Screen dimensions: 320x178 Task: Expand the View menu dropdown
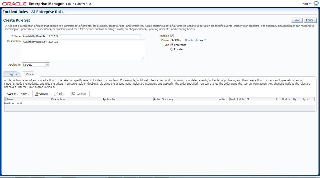(25, 94)
